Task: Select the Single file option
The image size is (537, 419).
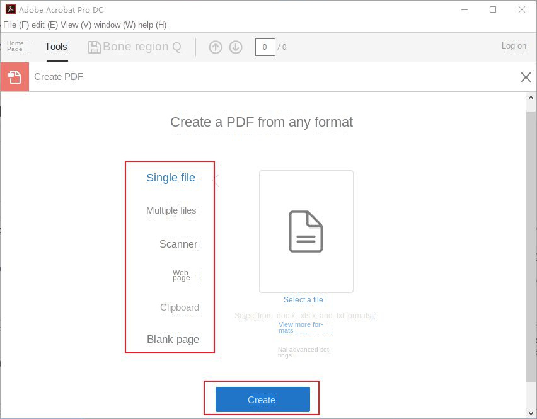Action: (170, 178)
